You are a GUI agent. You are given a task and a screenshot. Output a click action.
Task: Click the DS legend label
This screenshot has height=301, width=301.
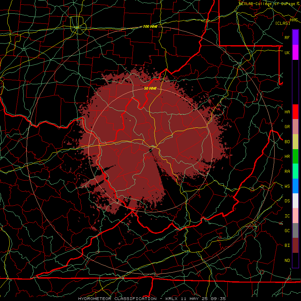[x=287, y=201]
